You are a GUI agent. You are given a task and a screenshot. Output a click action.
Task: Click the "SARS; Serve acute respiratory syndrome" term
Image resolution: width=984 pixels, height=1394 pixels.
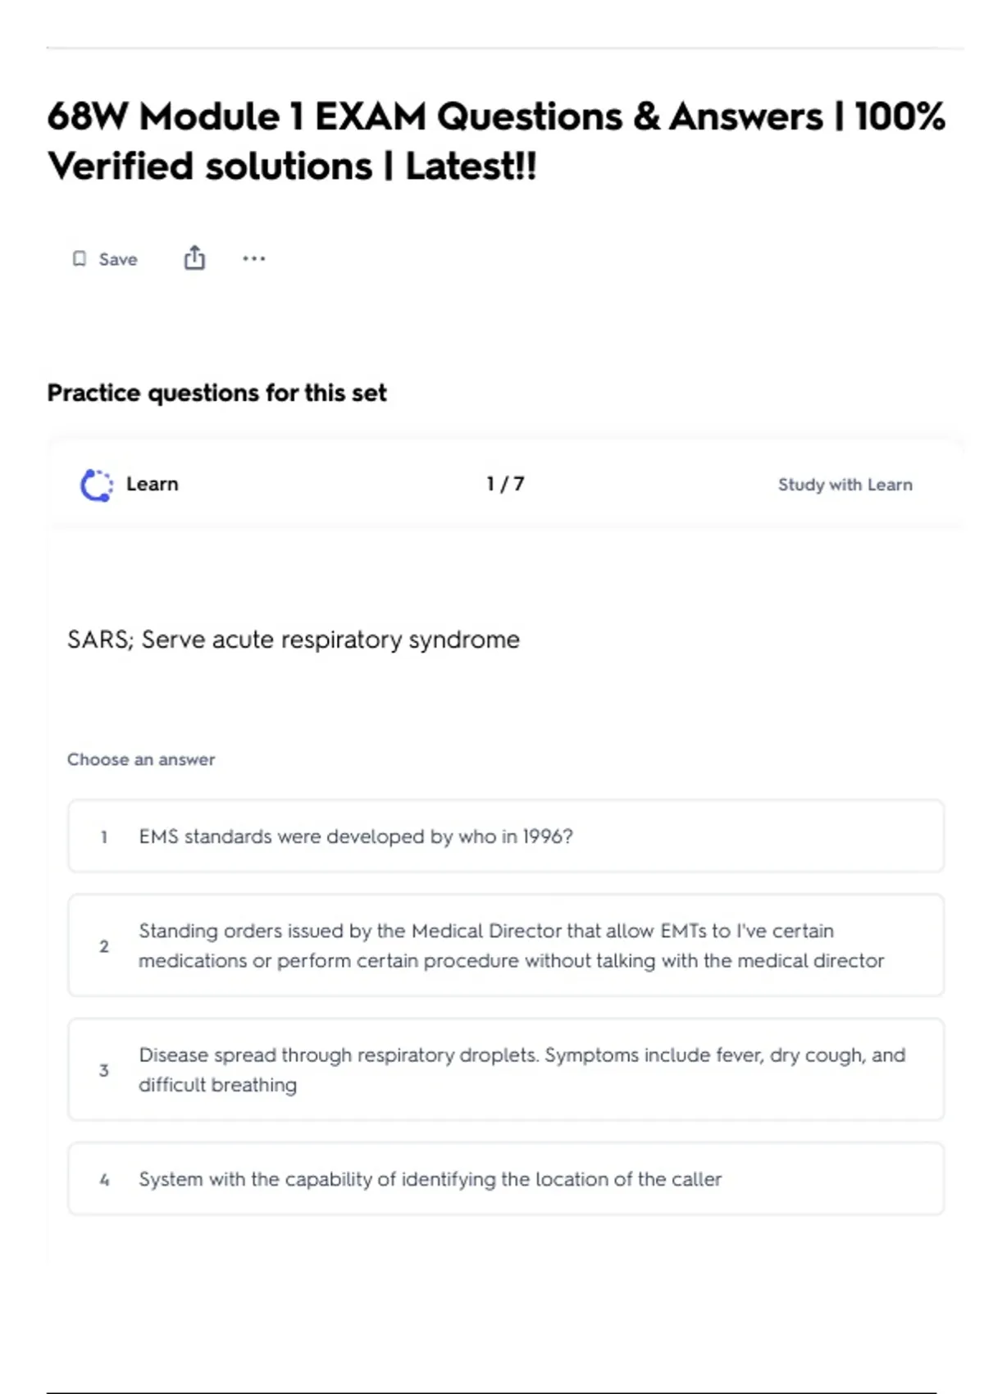coord(294,640)
